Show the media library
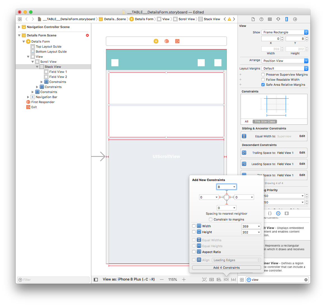Viewport: 326px width, 306px height. (287, 214)
